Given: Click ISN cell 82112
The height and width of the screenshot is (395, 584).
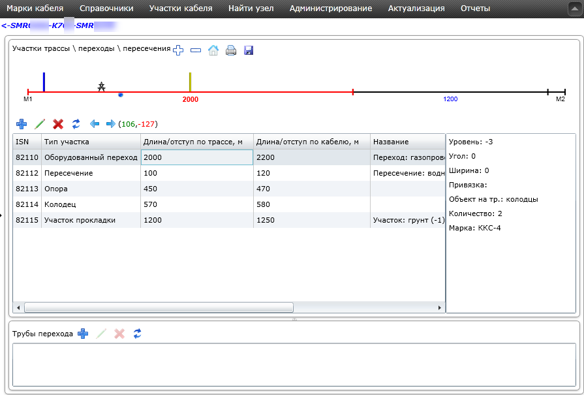Looking at the screenshot, I should (x=27, y=173).
